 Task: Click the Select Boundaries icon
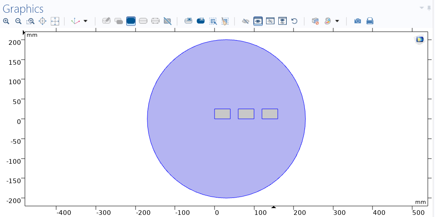(x=143, y=21)
